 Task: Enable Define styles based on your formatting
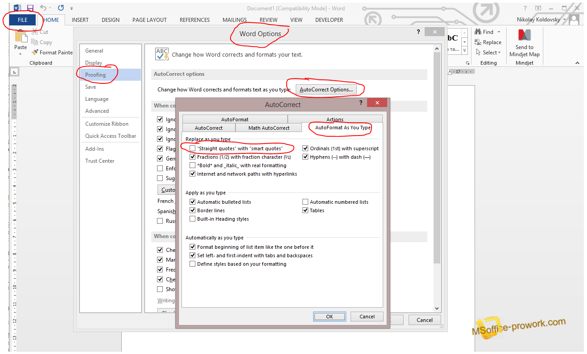(192, 264)
